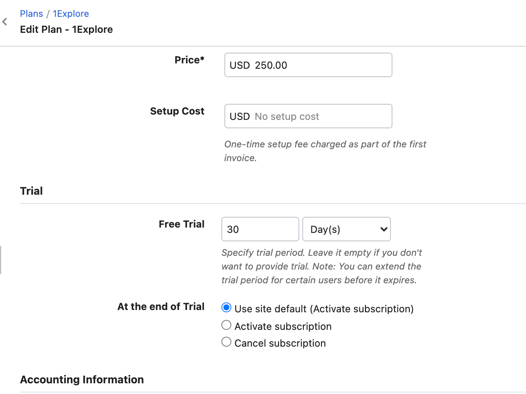526x394 pixels.
Task: Open the 1Explore breadcrumb link
Action: tap(71, 14)
